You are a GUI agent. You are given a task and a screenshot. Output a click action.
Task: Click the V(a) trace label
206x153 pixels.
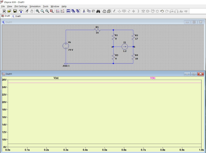pos(56,78)
